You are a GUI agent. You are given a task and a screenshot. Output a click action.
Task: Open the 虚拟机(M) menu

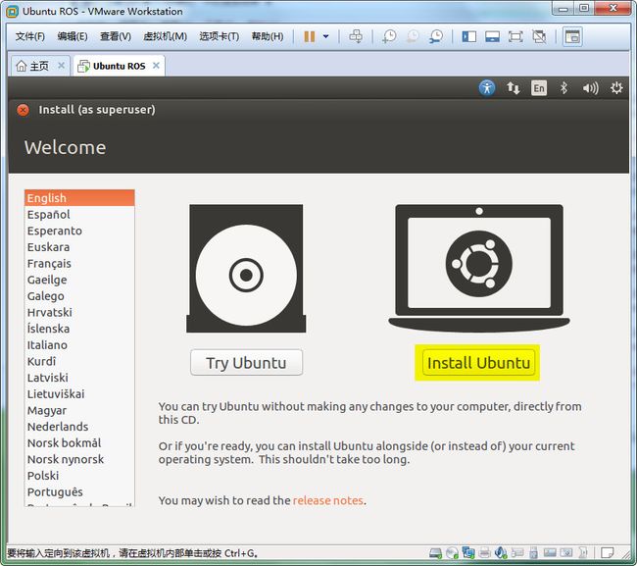click(165, 36)
